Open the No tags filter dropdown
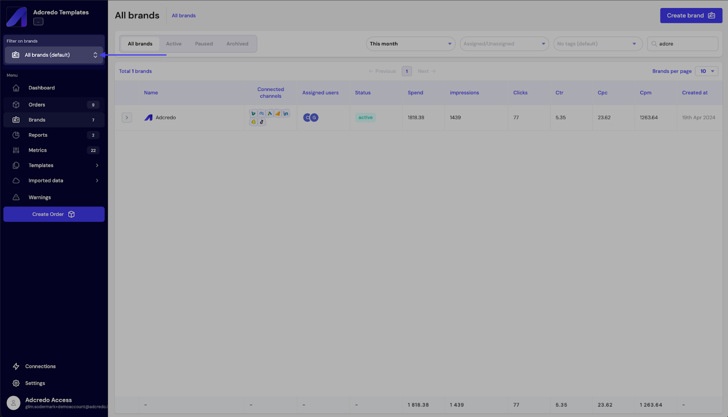The image size is (728, 417). point(597,44)
